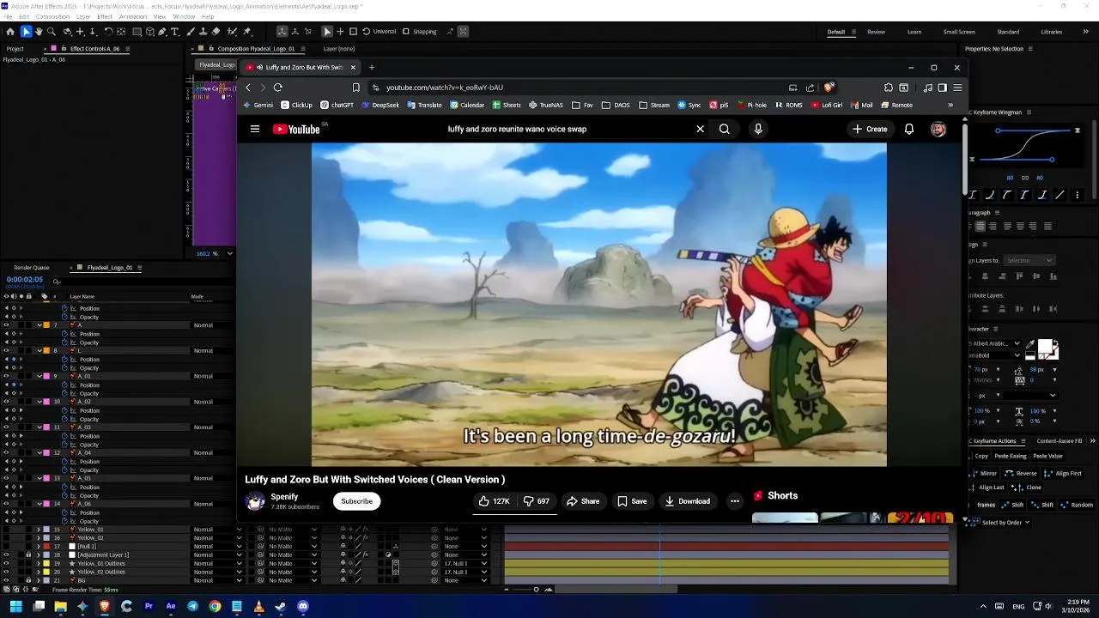Hide layer A_04 with eye icon

6,452
